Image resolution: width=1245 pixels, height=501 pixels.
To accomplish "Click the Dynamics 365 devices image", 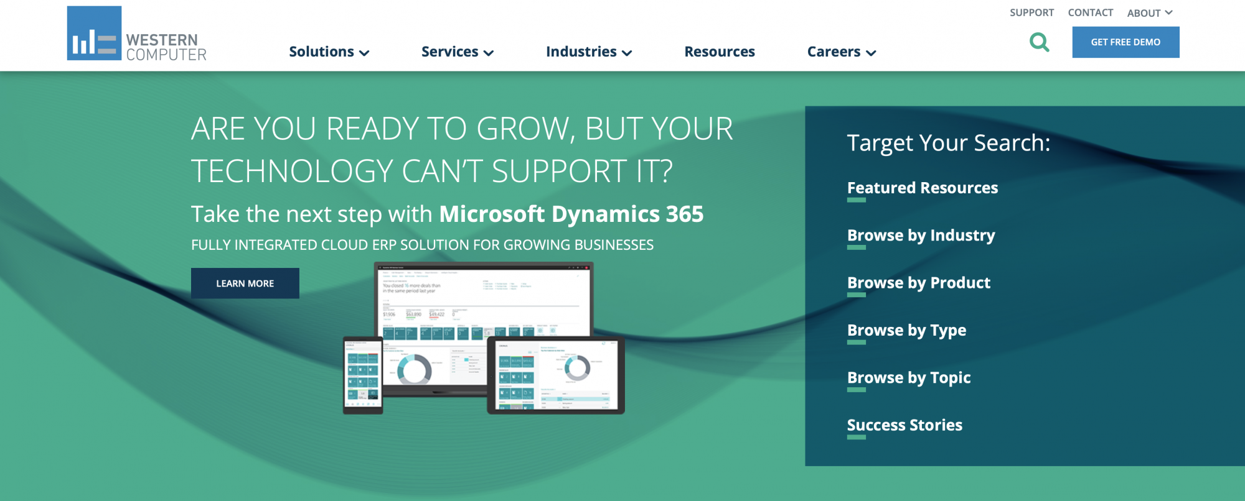I will (x=484, y=338).
